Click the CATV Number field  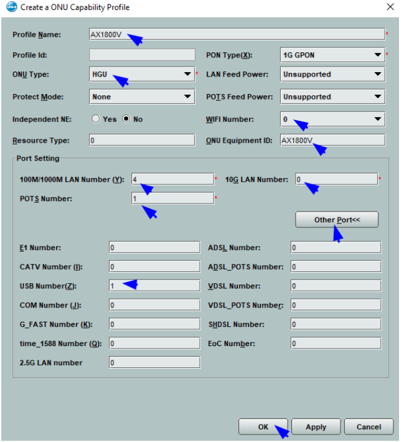[x=155, y=266]
